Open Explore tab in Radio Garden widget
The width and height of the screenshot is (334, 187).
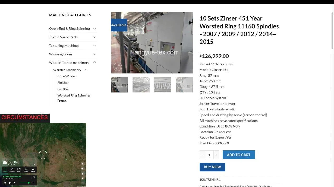tap(5, 170)
